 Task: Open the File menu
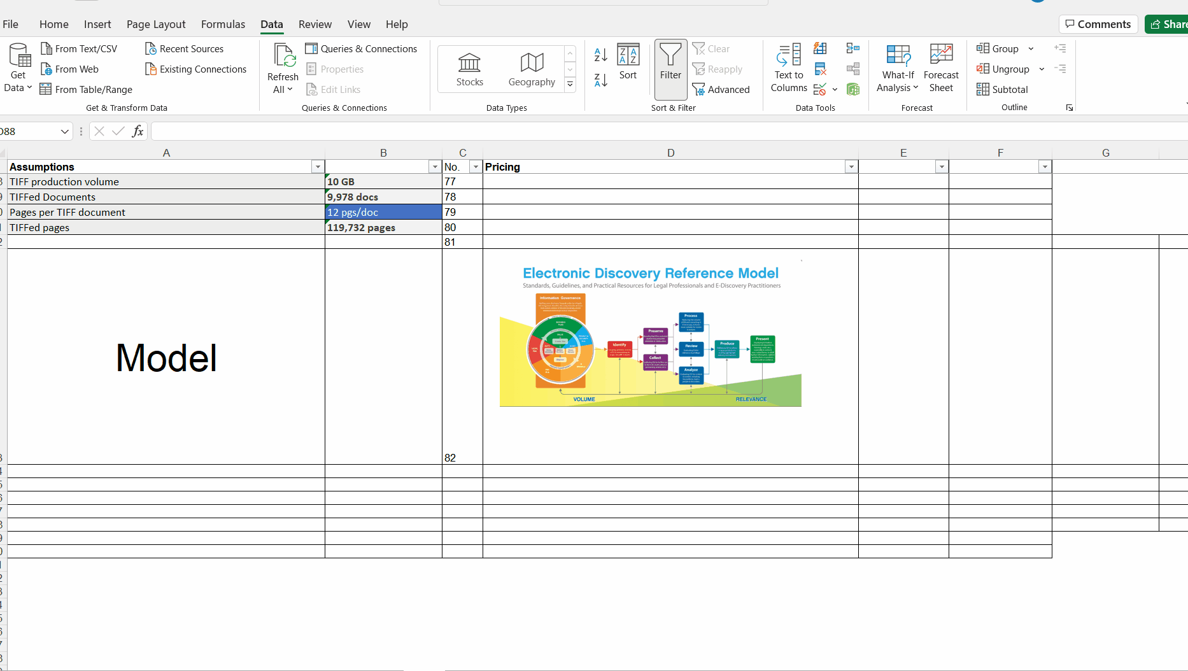coord(11,24)
